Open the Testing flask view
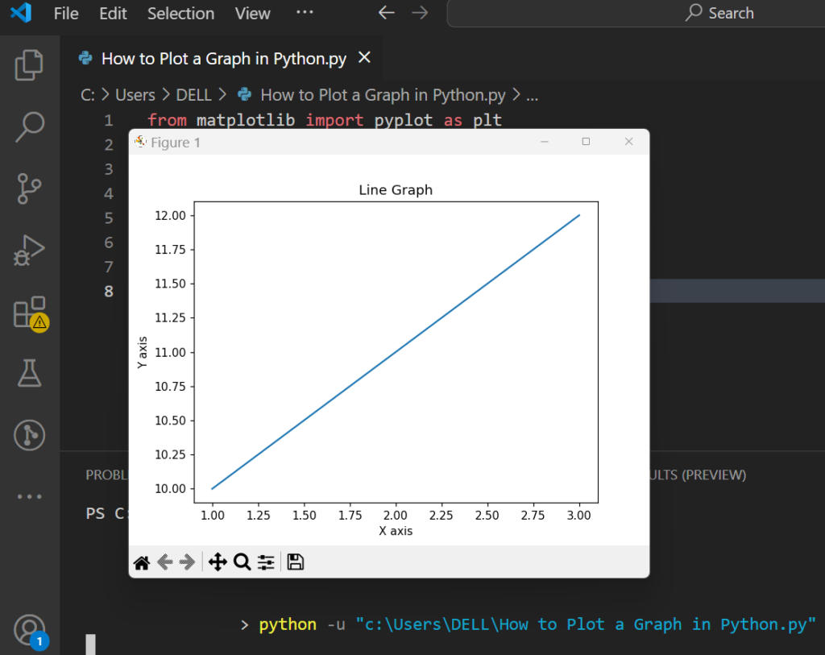 (x=30, y=374)
